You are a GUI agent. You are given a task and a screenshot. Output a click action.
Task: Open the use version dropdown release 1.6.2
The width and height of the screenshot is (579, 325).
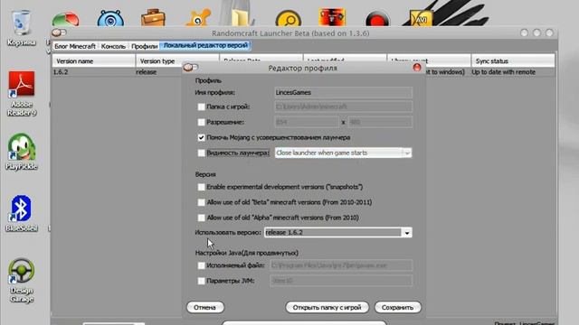click(x=338, y=233)
